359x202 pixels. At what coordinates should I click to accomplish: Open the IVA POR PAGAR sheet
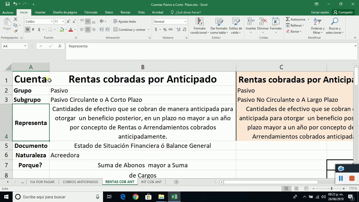point(42,182)
